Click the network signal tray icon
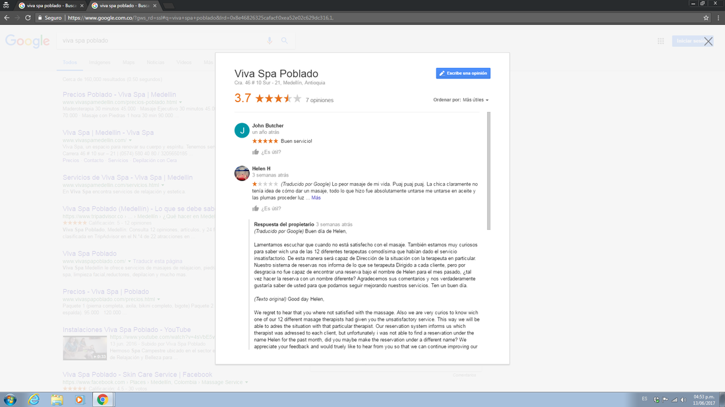This screenshot has width=725, height=407. tap(675, 400)
